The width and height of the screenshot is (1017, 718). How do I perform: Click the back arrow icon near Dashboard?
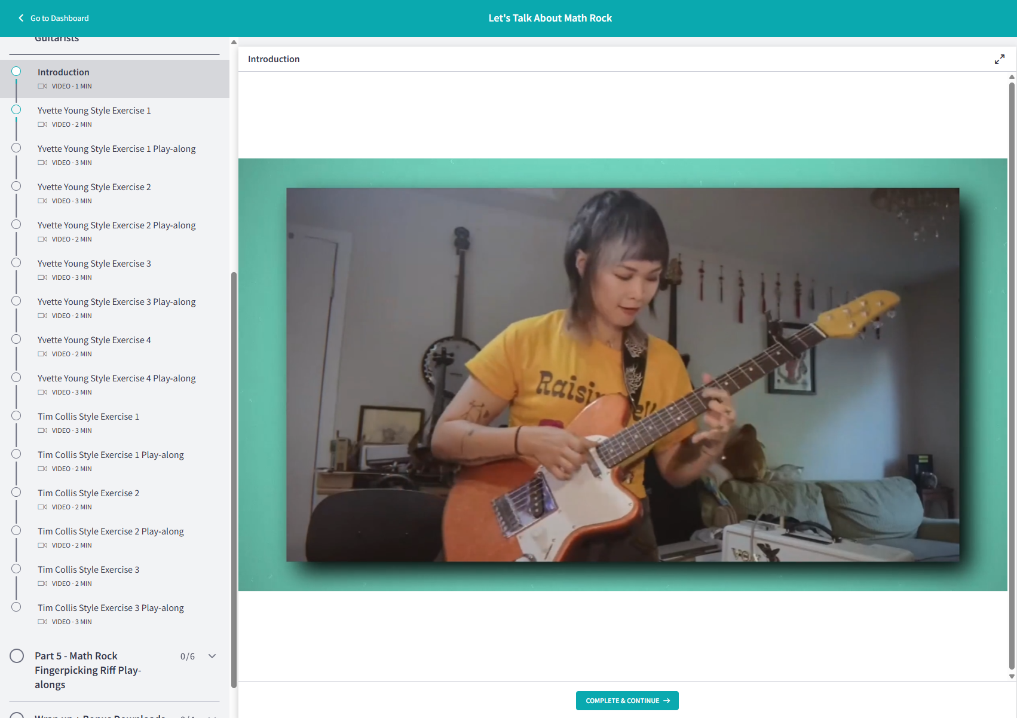[21, 18]
